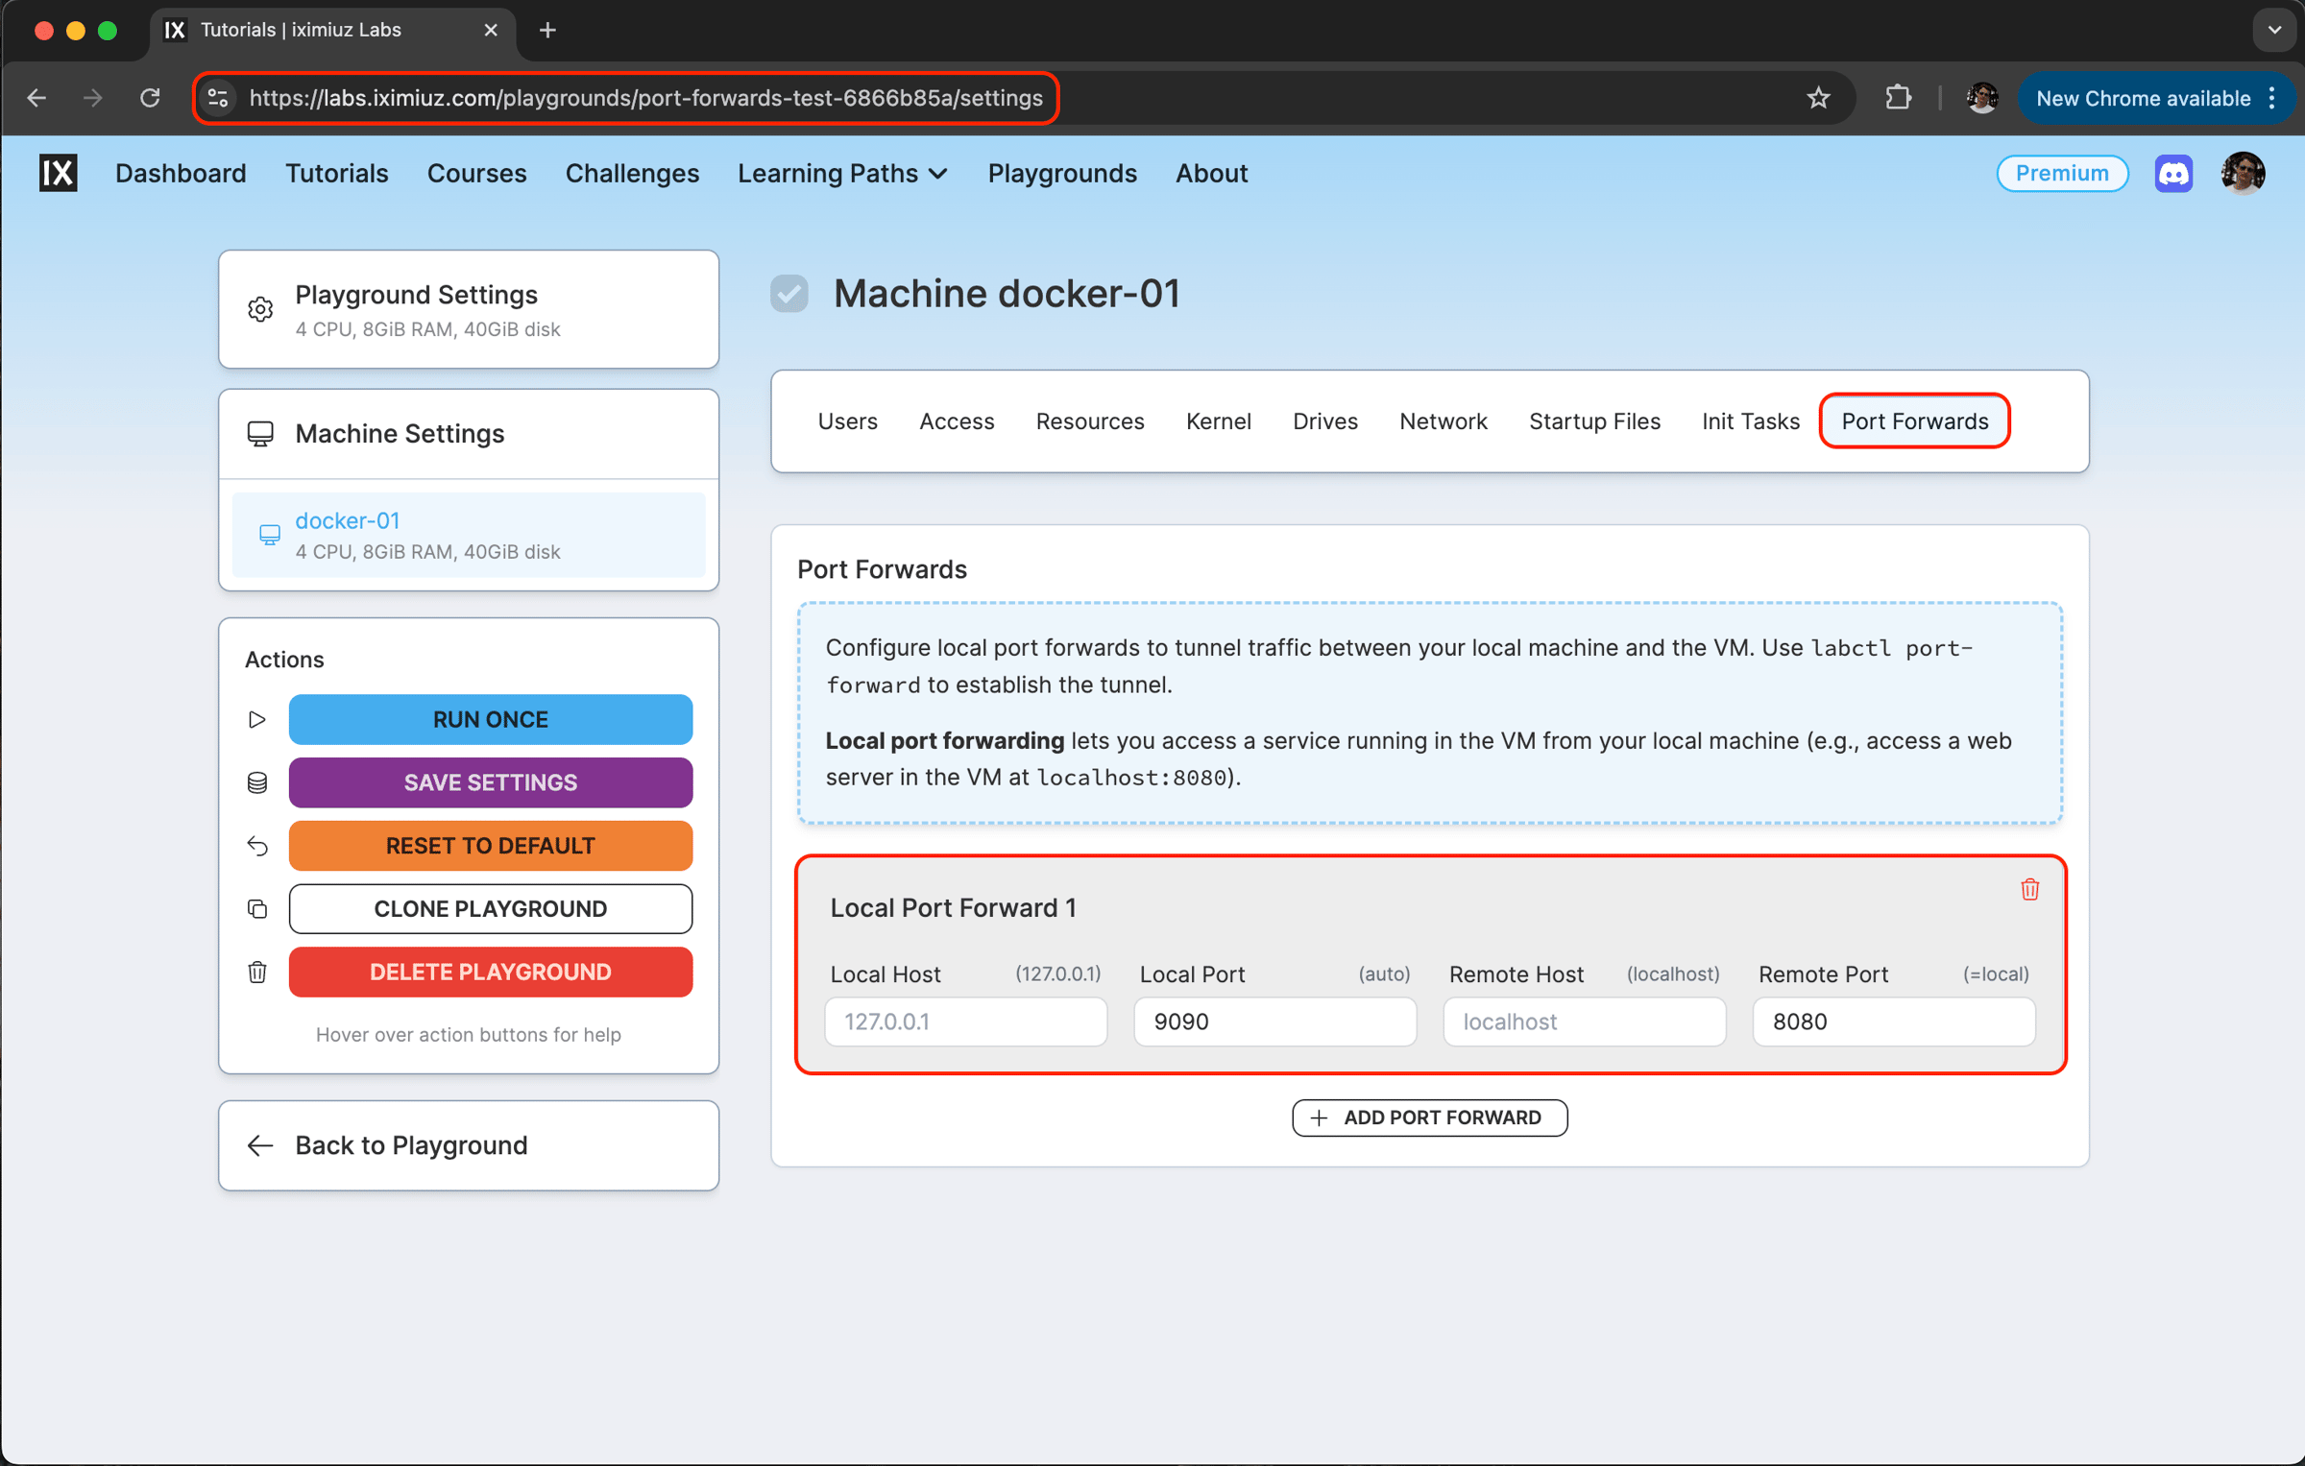Reload the page with the refresh icon
2305x1466 pixels.
pyautogui.click(x=150, y=98)
